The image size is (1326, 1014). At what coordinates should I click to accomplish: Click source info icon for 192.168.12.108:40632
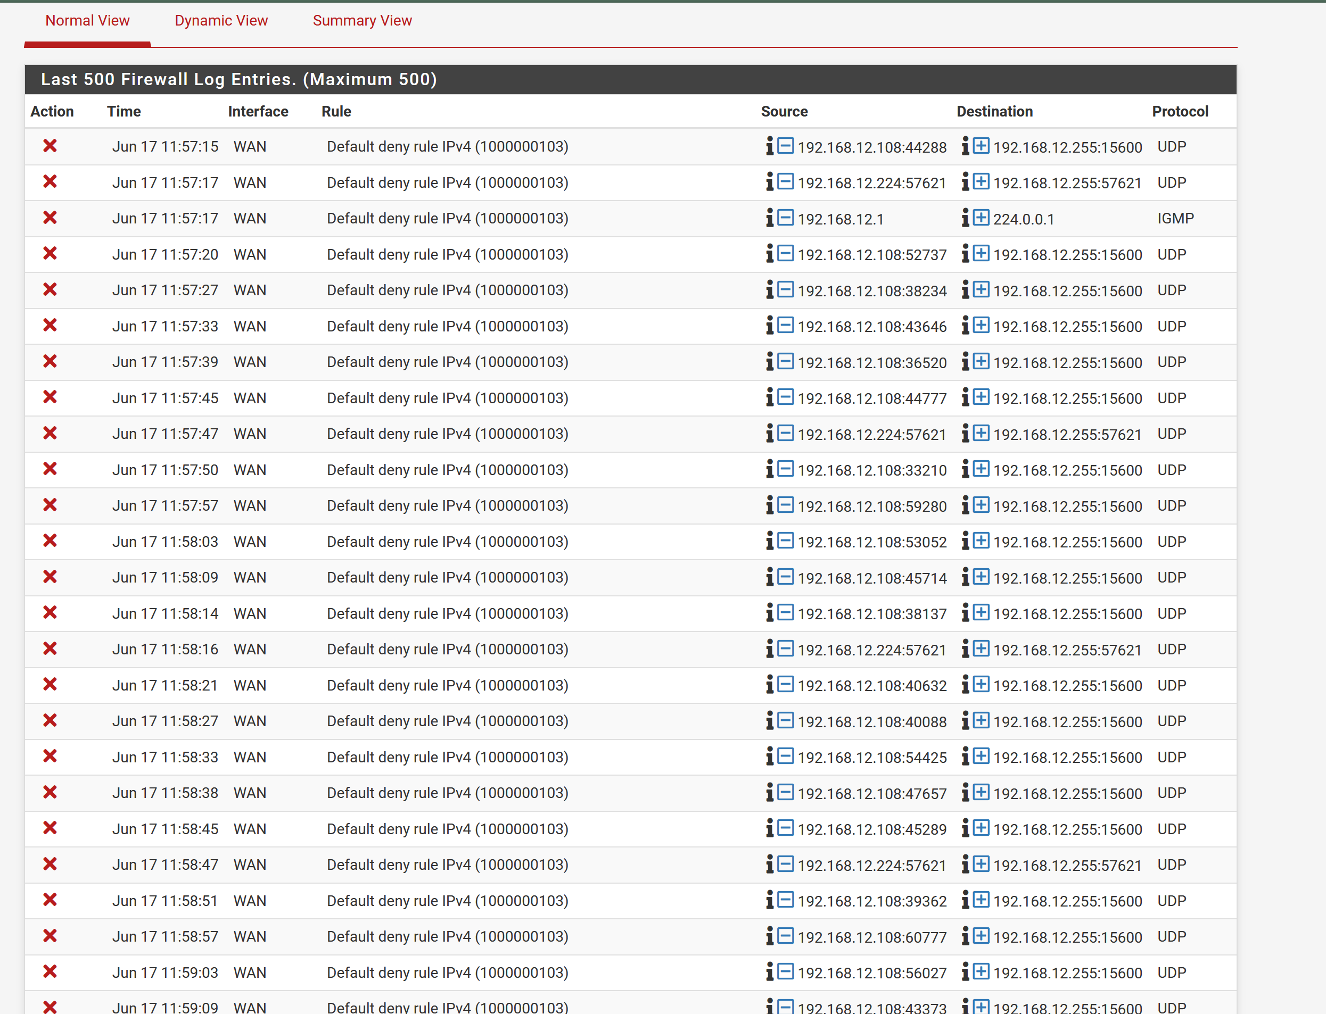[769, 685]
